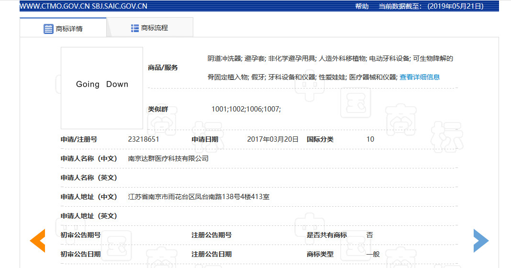Select address 江苏省南京市雨花台区凤台南路138号4楼413室
This screenshot has width=511, height=268.
point(199,197)
